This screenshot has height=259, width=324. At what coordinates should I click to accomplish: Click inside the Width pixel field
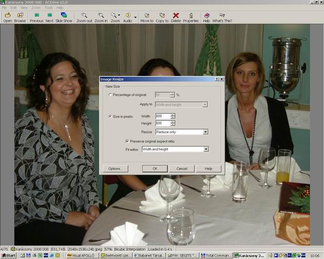(x=162, y=116)
